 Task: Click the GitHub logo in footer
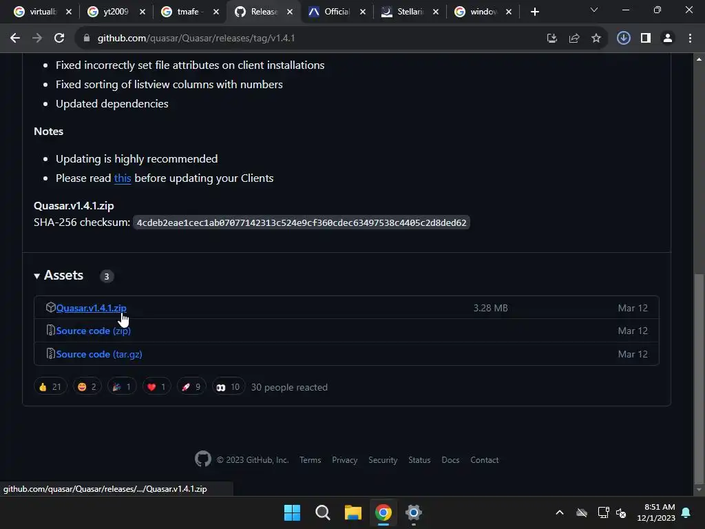[x=203, y=459]
